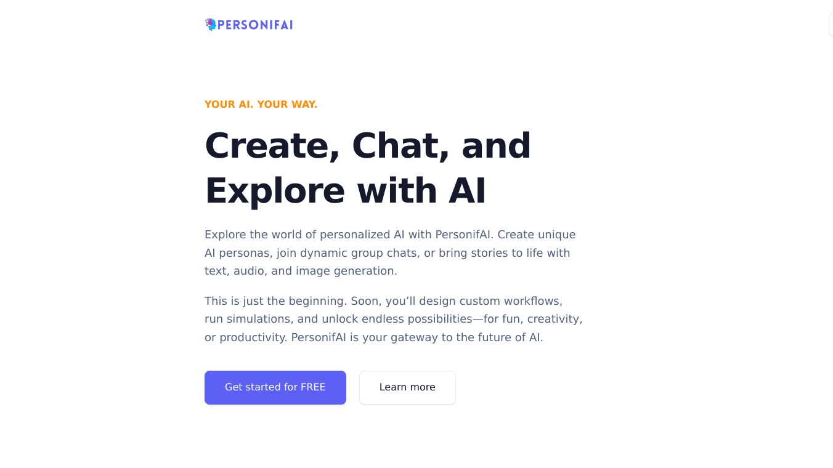The width and height of the screenshot is (833, 468).
Task: Click the PERSONIFAI wordmark in the header
Action: (x=255, y=25)
